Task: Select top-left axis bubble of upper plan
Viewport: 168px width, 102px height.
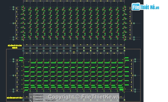Action: pyautogui.click(x=13, y=7)
